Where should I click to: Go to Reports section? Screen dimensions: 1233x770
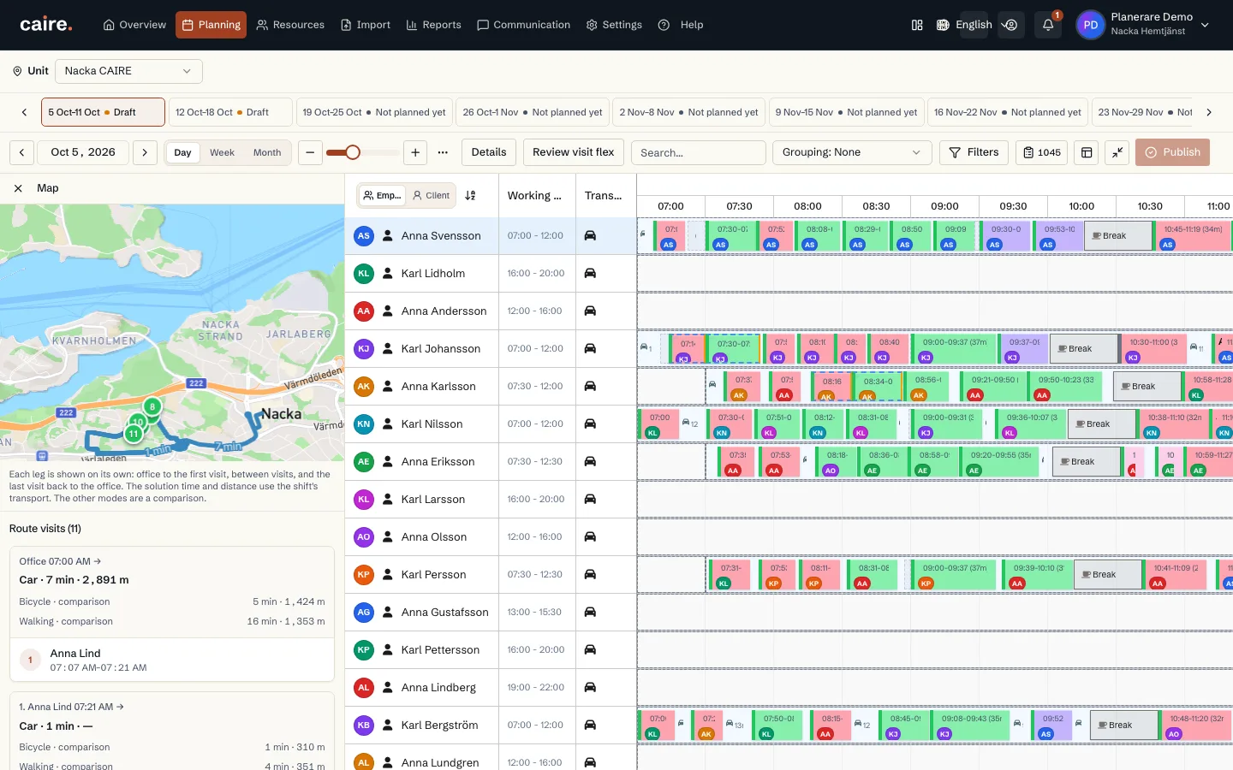coord(433,25)
